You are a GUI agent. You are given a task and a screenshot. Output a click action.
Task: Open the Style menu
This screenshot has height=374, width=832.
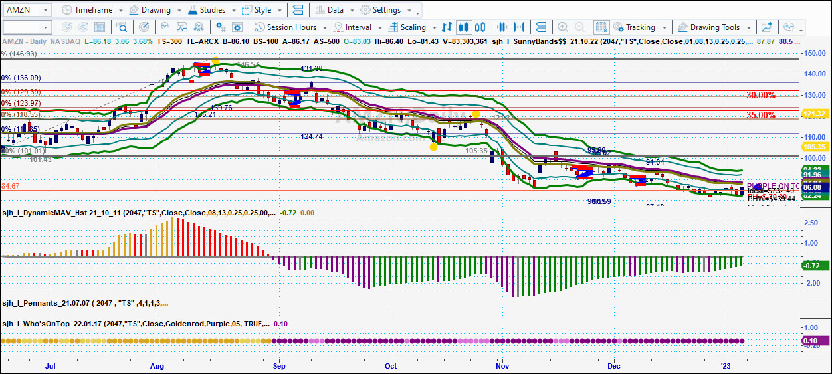(257, 10)
